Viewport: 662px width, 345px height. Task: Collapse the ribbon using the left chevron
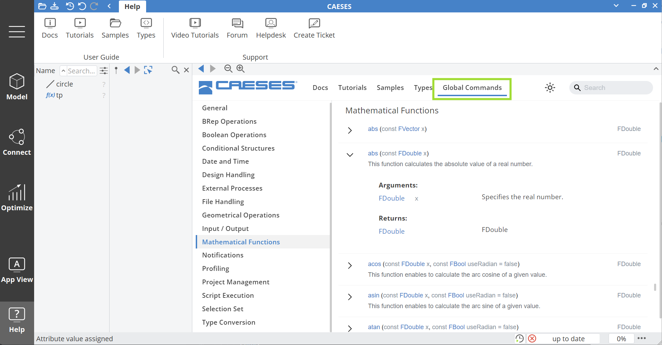click(109, 6)
